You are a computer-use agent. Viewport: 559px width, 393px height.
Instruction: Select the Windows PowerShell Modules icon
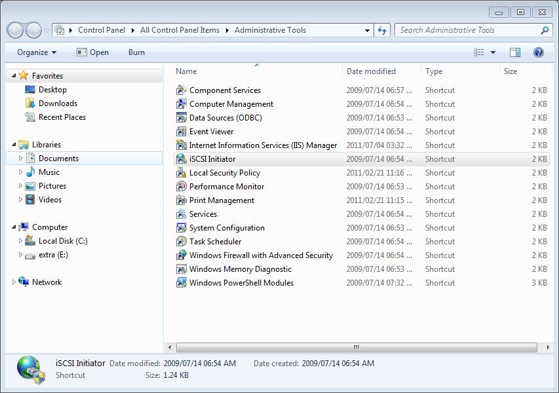(181, 283)
